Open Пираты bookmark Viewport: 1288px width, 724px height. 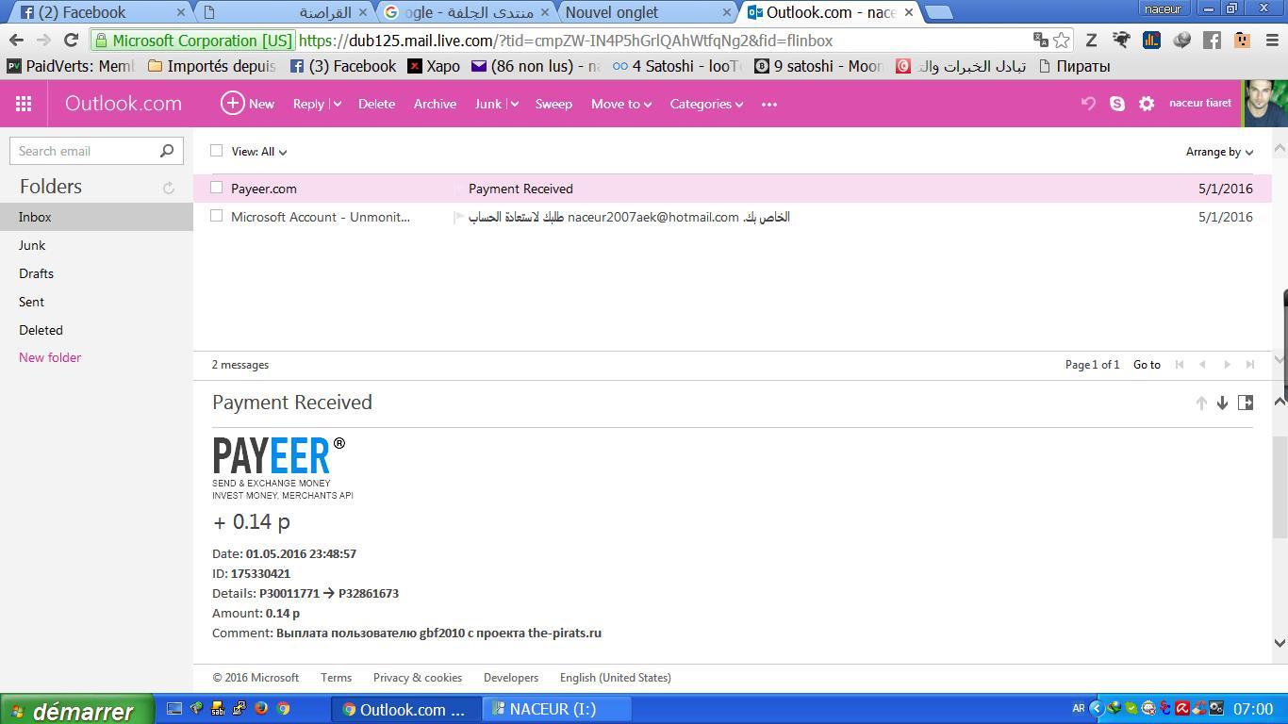pos(1074,66)
